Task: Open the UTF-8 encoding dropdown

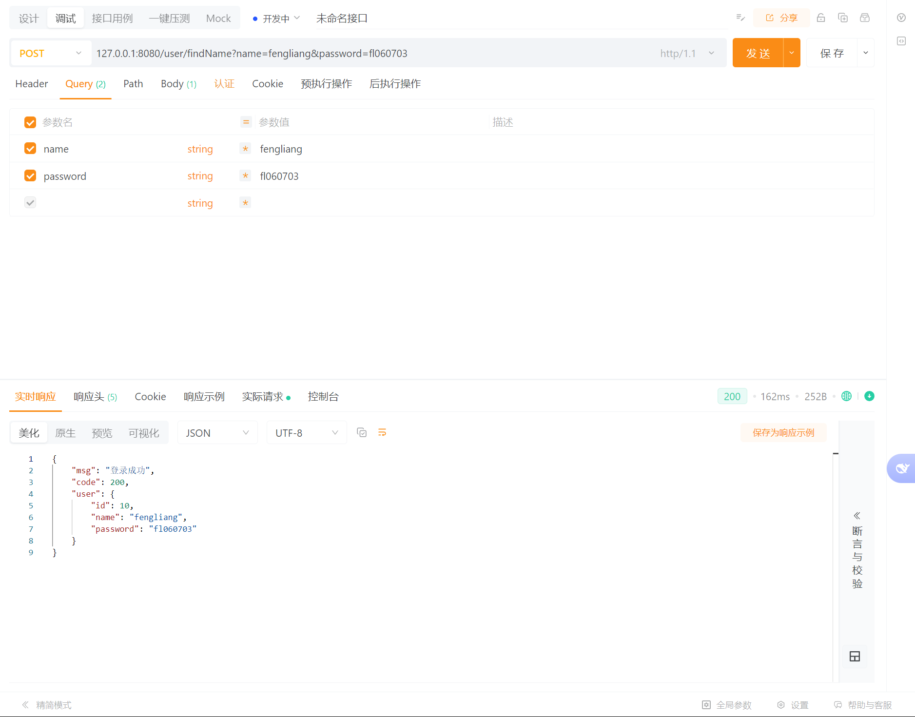Action: click(x=307, y=433)
